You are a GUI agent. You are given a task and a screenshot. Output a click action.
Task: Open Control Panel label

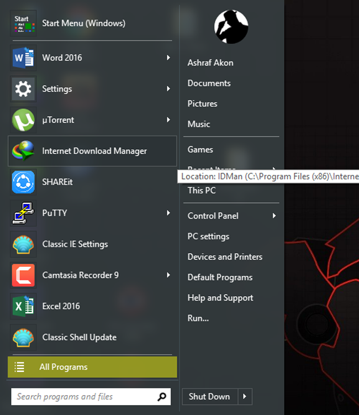[213, 216]
